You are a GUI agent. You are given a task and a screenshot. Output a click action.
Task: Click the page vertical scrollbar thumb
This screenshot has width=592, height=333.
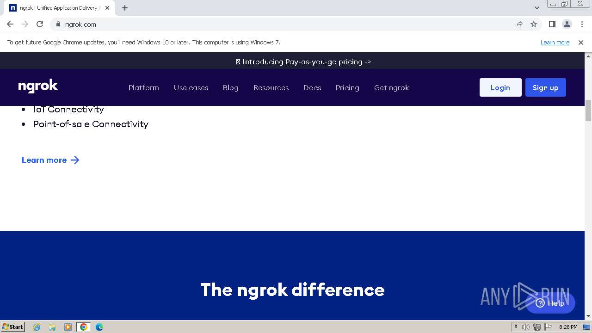(x=588, y=111)
